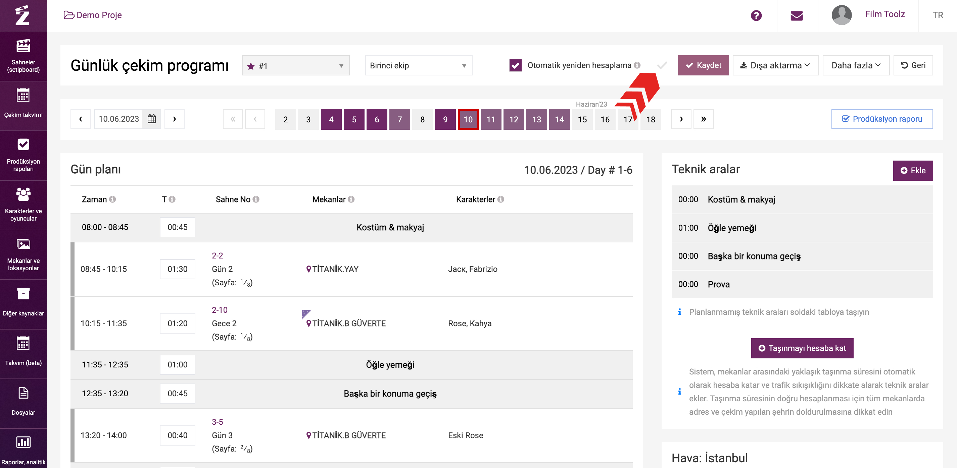The height and width of the screenshot is (468, 957).
Task: Go to next date with right arrow
Action: (x=174, y=119)
